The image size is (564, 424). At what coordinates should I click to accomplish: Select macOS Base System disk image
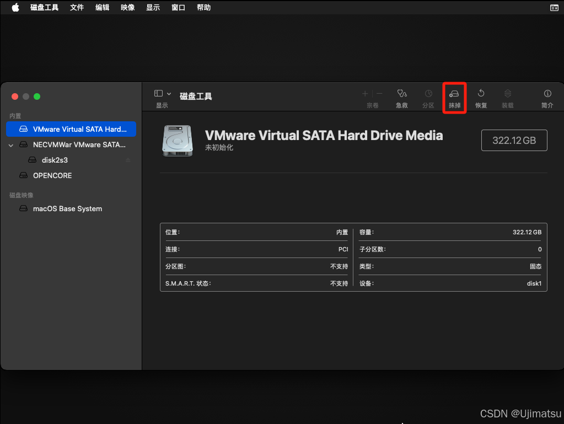pos(71,208)
